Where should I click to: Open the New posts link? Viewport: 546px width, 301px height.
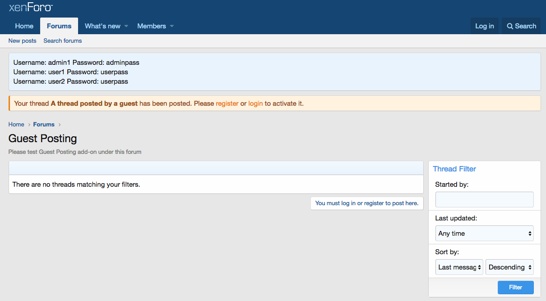click(x=22, y=41)
